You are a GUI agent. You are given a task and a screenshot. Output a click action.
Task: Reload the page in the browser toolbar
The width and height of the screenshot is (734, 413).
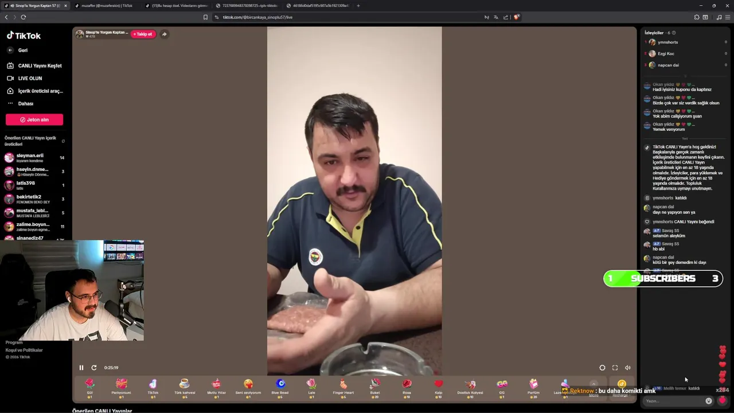pyautogui.click(x=24, y=17)
